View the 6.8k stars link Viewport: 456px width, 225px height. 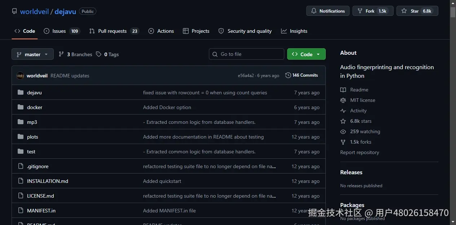coord(356,121)
